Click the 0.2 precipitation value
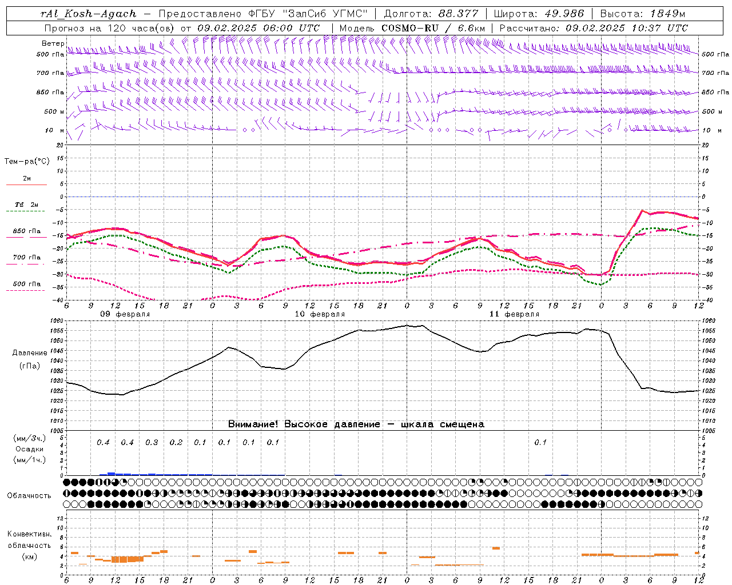The width and height of the screenshot is (732, 585). click(x=176, y=443)
